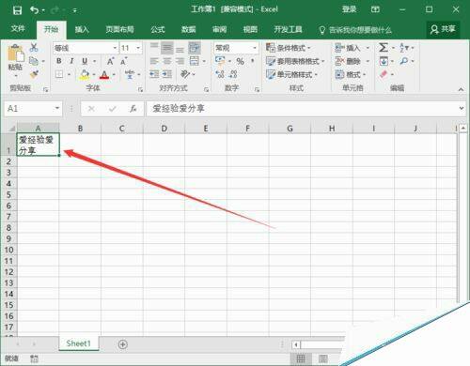This screenshot has height=366, width=470.
Task: Click the Insert Function fx icon
Action: (133, 109)
